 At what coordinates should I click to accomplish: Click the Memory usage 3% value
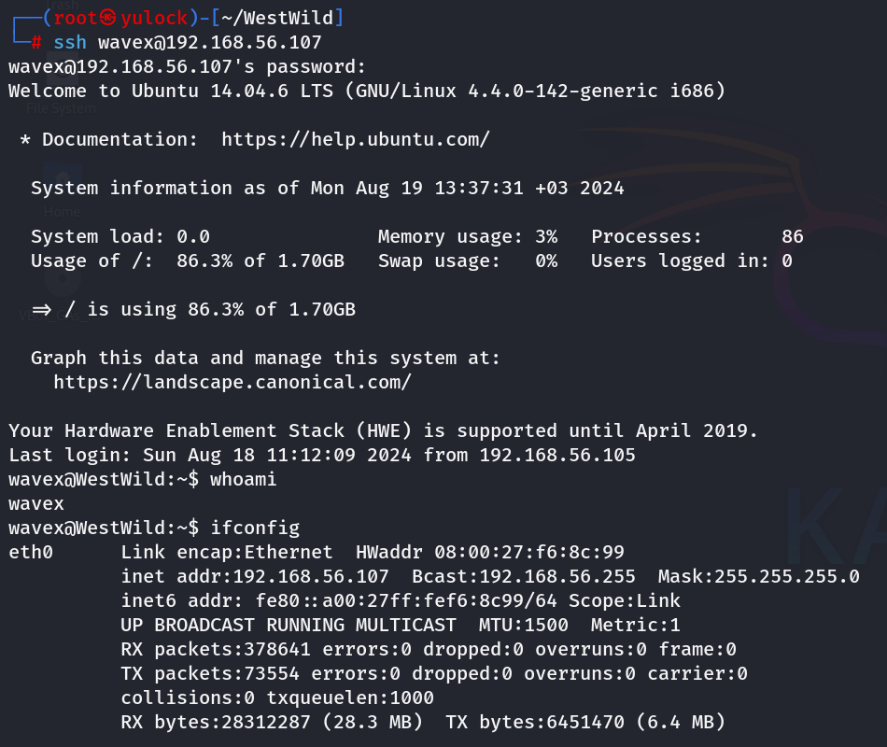(x=546, y=236)
